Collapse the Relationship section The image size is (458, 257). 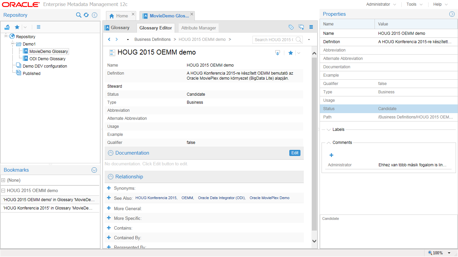[x=111, y=176]
